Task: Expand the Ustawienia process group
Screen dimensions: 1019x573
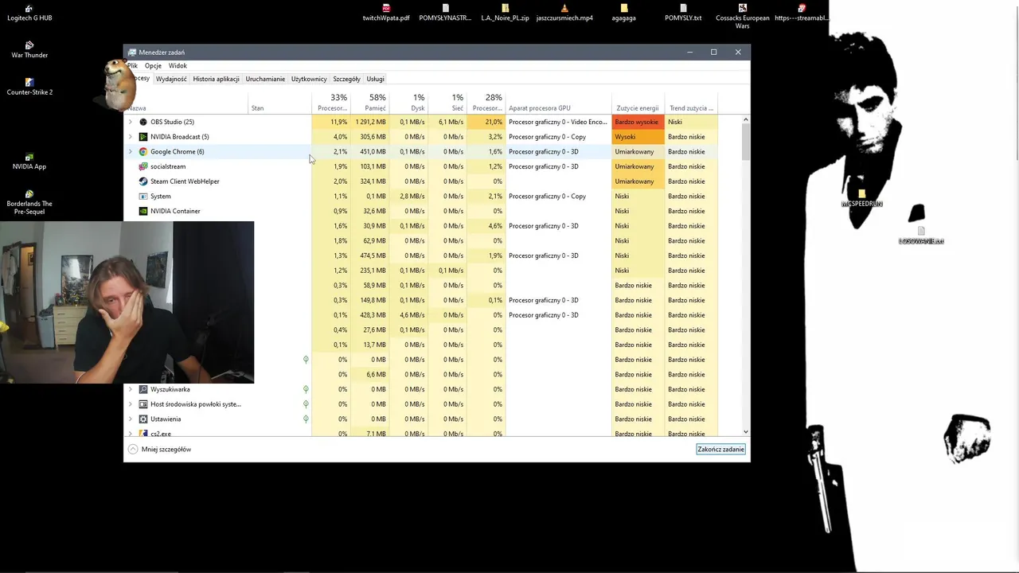Action: coord(131,419)
